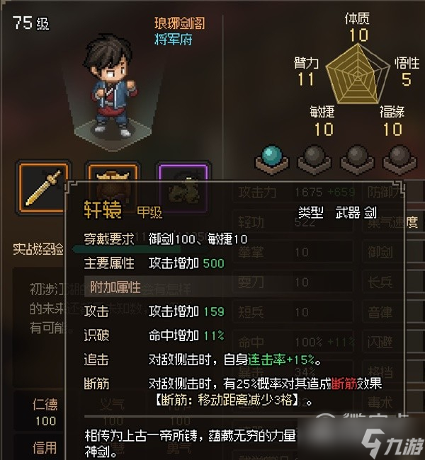Select the 琅琊剑阁 sect label

click(180, 23)
